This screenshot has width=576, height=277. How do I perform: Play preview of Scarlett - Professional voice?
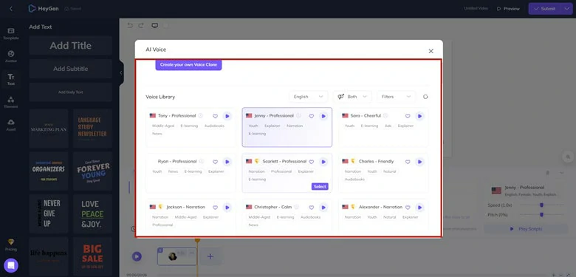[323, 162]
